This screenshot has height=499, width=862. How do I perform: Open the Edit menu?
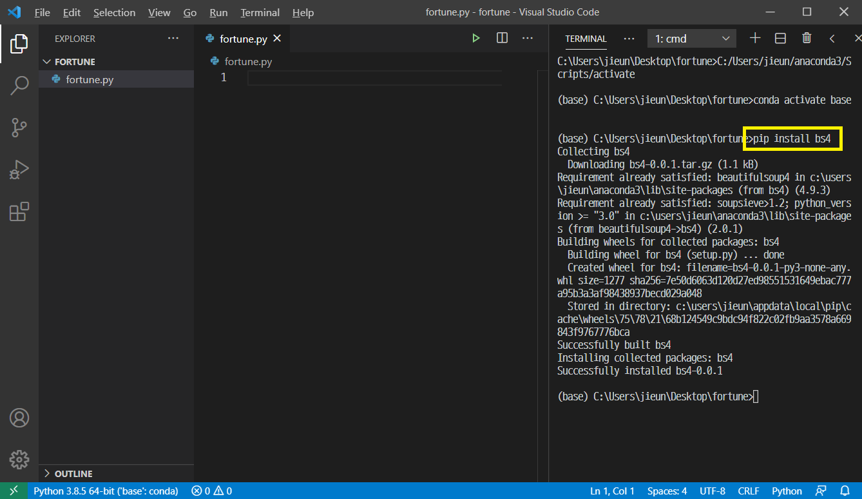click(x=72, y=12)
